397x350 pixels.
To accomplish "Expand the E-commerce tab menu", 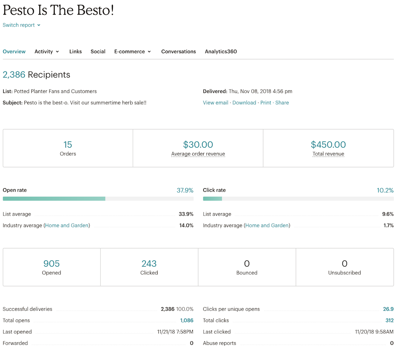I will point(132,52).
